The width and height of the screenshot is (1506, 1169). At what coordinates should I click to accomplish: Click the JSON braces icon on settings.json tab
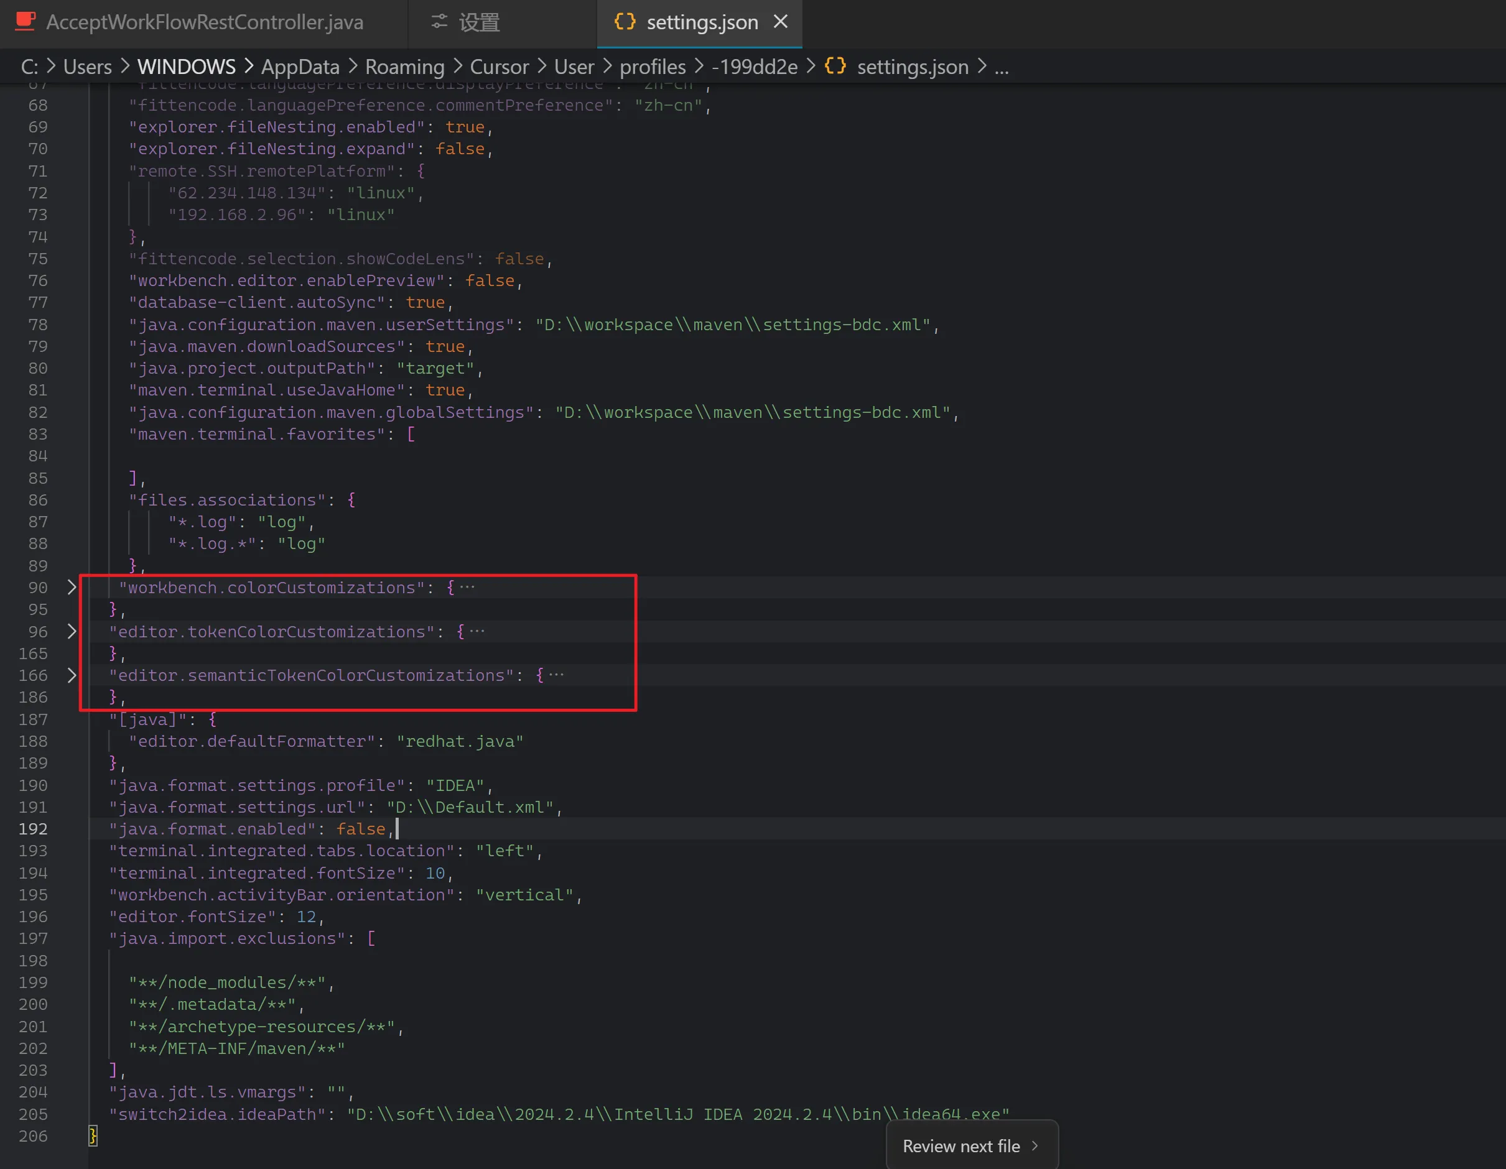(625, 21)
